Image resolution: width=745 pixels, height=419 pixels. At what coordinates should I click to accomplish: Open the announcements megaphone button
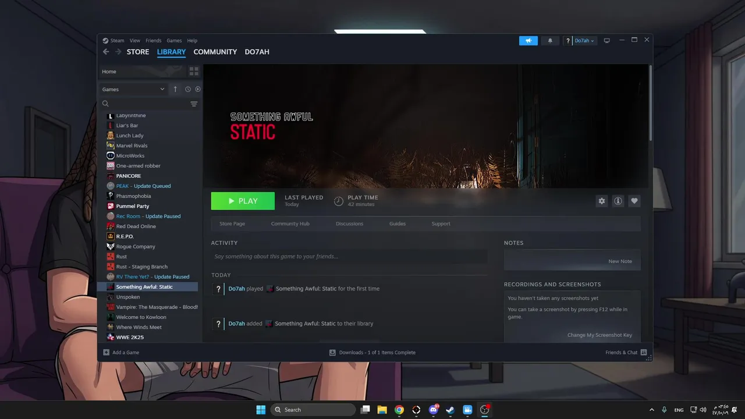point(528,41)
